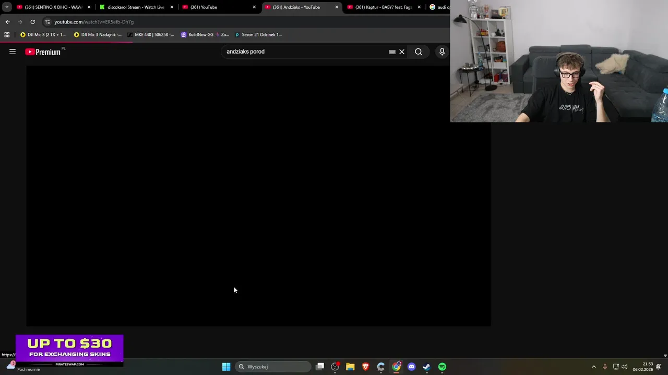Open Task View on the taskbar
This screenshot has width=668, height=375.
(x=320, y=367)
